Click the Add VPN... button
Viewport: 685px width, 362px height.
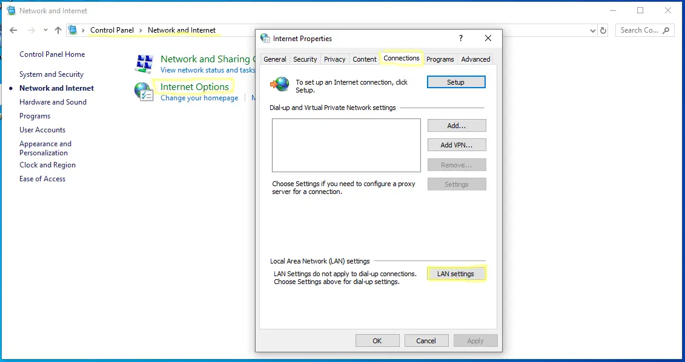click(457, 145)
